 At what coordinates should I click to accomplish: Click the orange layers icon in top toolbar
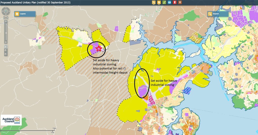tap(159, 3)
